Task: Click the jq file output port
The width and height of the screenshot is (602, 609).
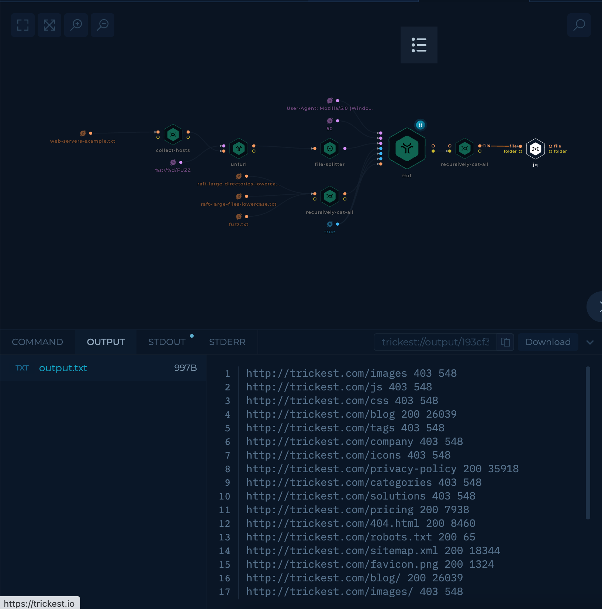Action: [550, 146]
